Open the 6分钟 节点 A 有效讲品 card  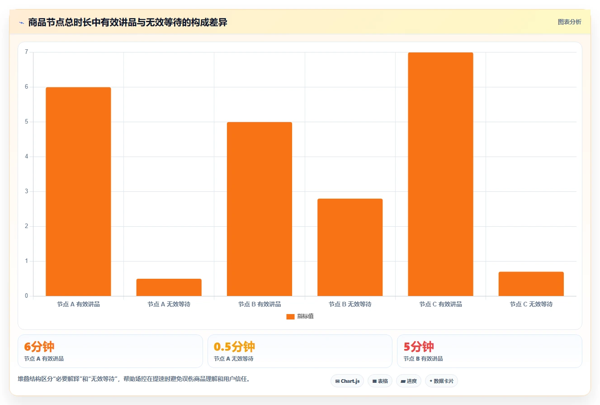point(110,351)
